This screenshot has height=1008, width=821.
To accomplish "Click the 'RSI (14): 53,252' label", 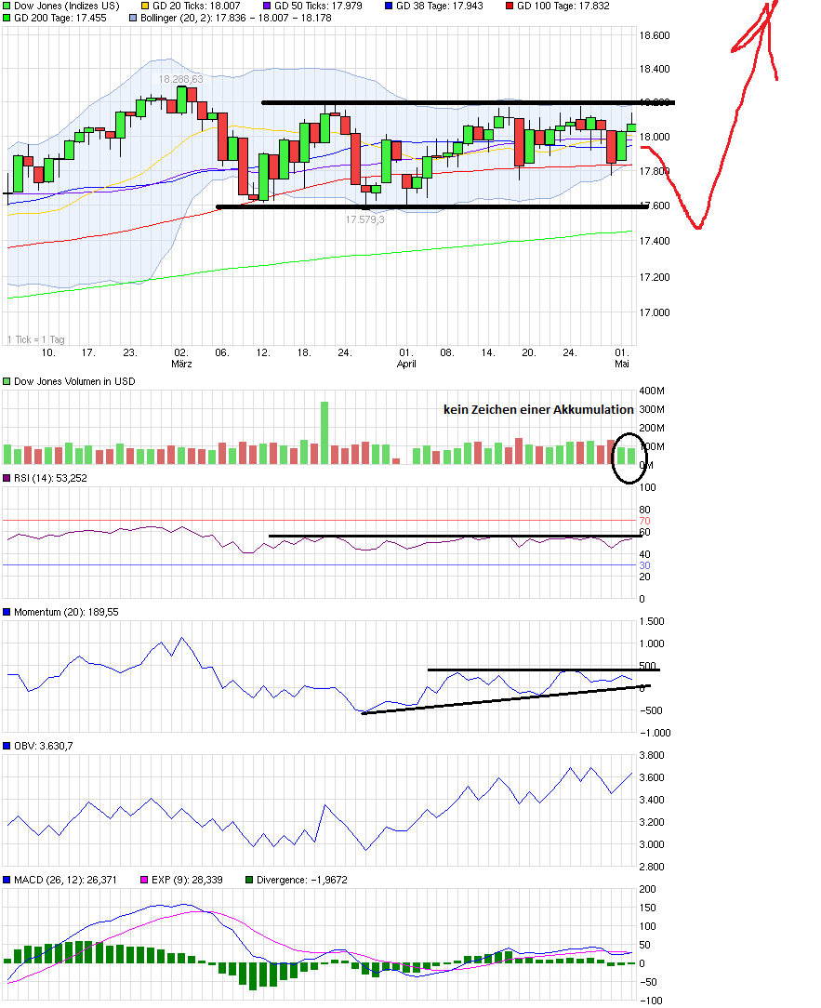I will (x=50, y=478).
